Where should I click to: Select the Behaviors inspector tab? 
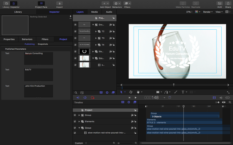27,39
